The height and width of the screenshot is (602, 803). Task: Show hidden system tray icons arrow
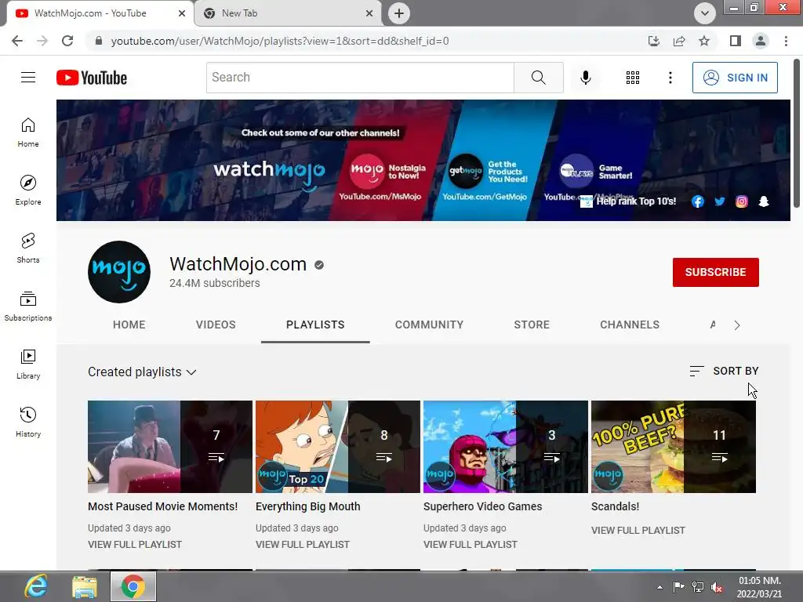tap(659, 587)
